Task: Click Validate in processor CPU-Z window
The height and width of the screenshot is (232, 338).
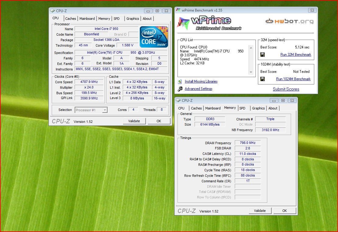Action: pos(134,121)
